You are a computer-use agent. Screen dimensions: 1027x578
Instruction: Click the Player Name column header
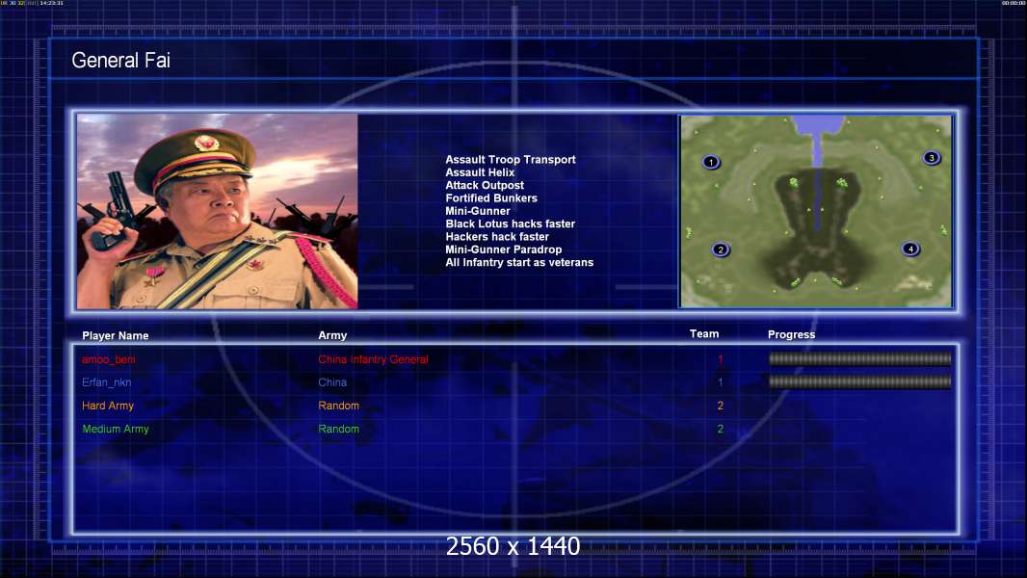point(116,336)
